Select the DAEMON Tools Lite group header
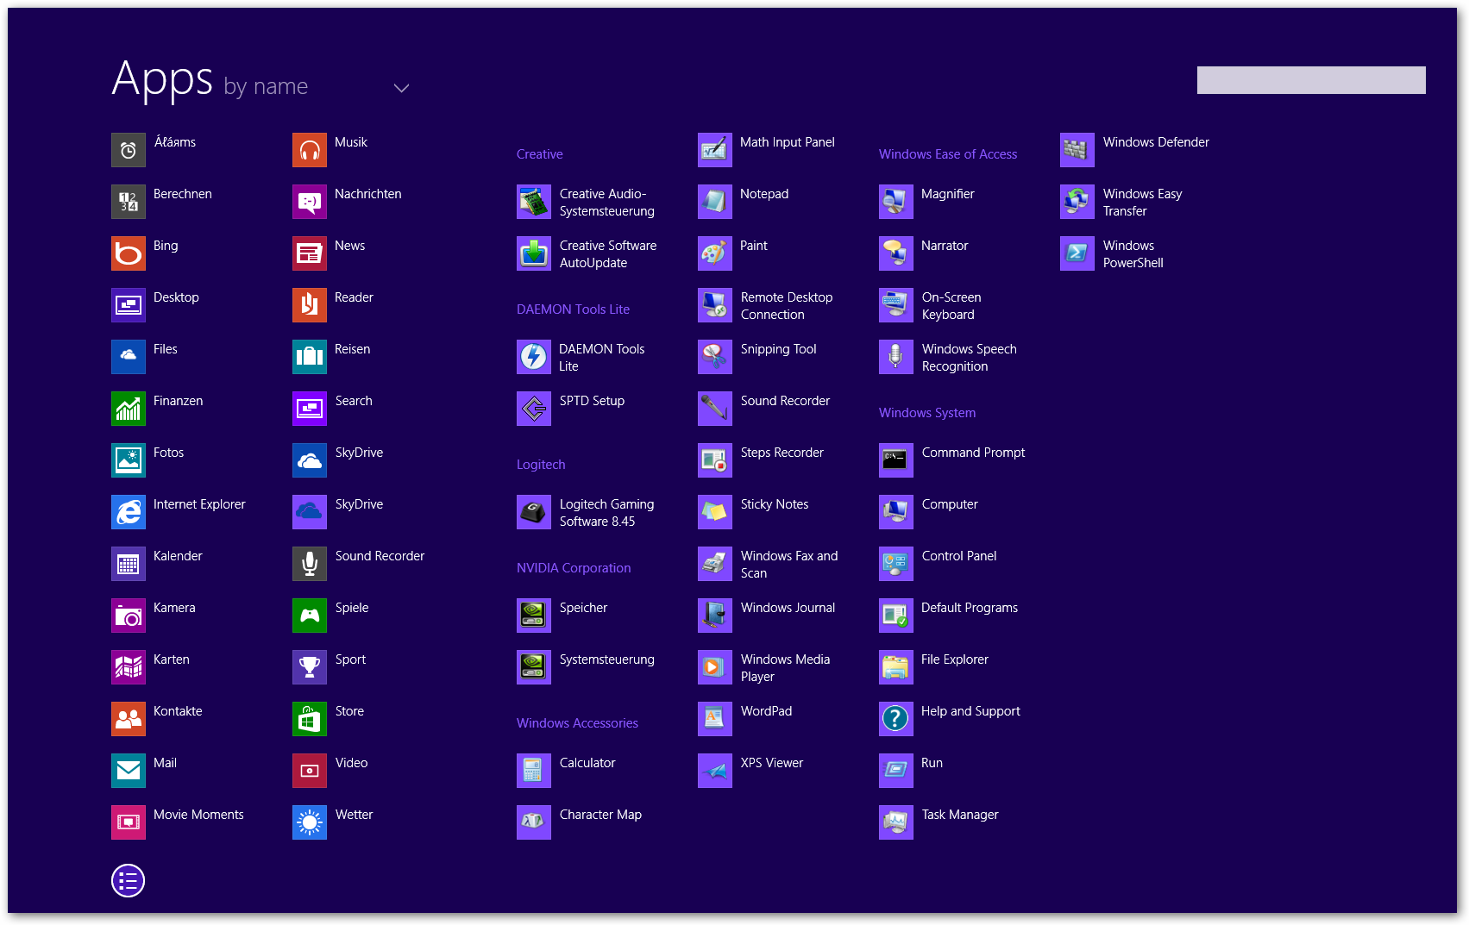The image size is (1469, 925). (574, 309)
